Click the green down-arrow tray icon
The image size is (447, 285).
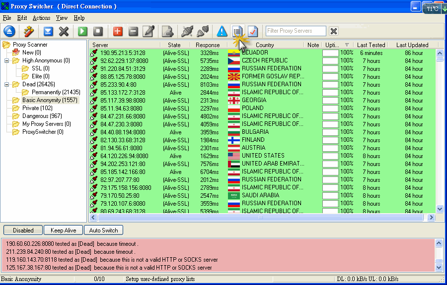(444, 9)
